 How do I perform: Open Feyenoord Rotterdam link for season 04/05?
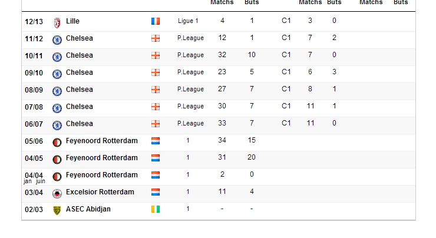pos(102,158)
